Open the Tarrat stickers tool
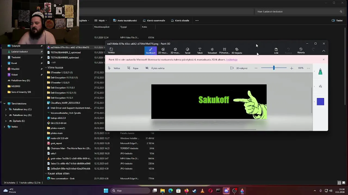 pyautogui.click(x=188, y=51)
